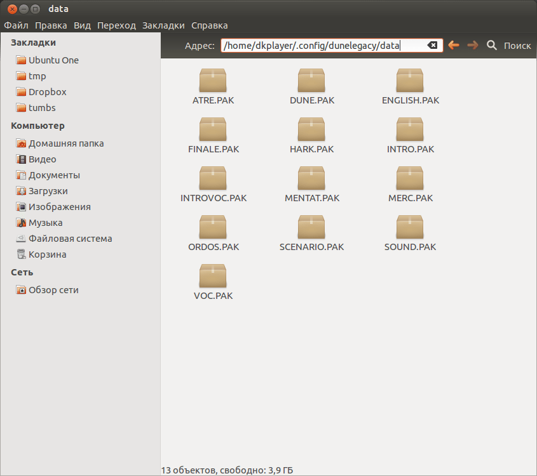Screen dimensions: 537x476
Task: Click the ENGLISH.PAK file name
Action: (411, 100)
